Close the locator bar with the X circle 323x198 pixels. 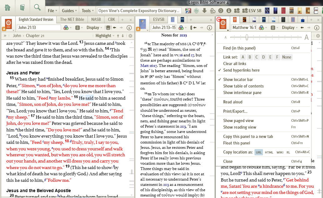[x=130, y=36]
